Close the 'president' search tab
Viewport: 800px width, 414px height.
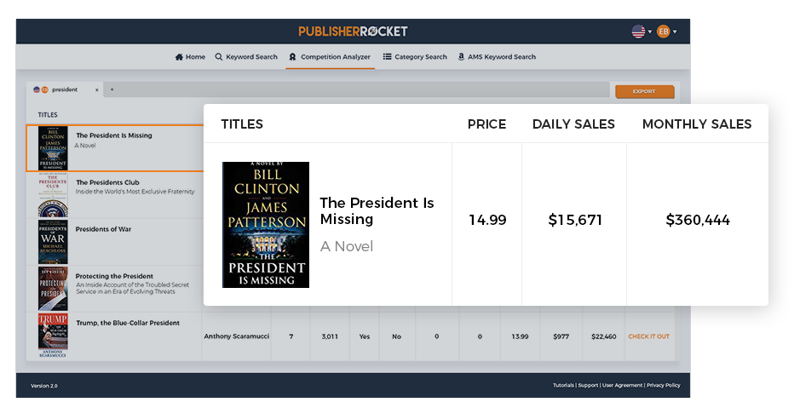(x=96, y=89)
